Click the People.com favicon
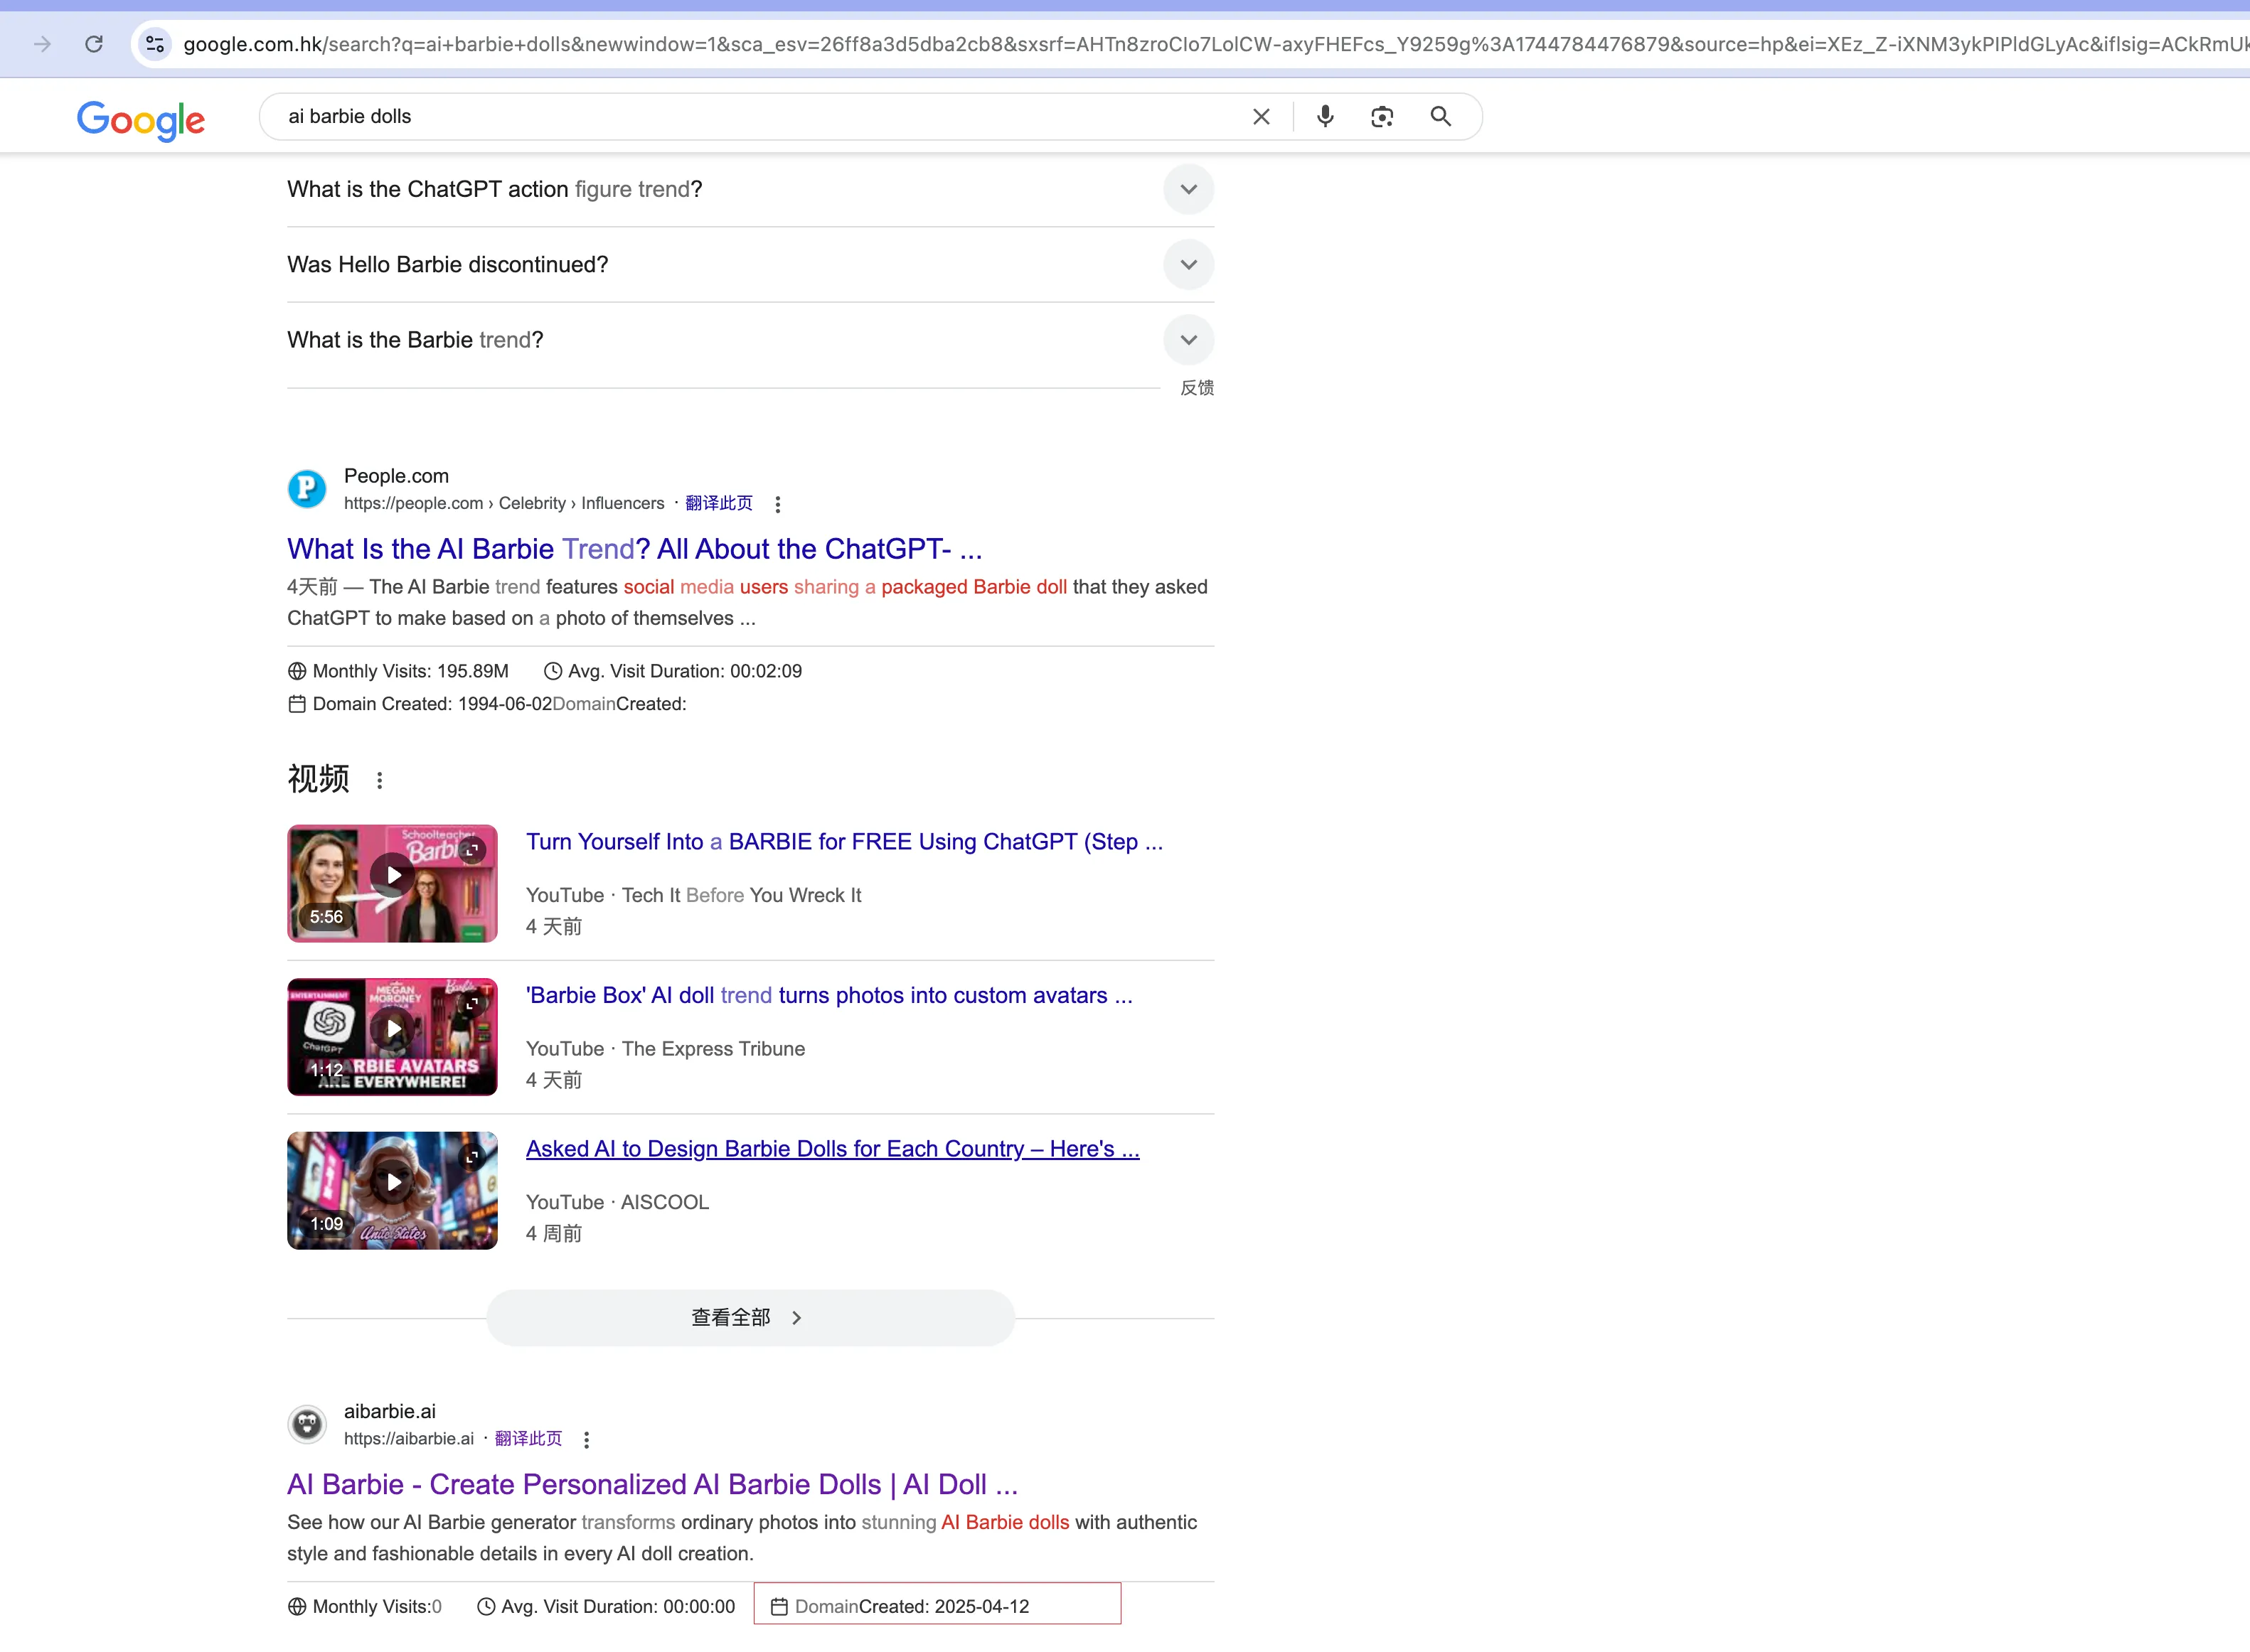Image resolution: width=2250 pixels, height=1652 pixels. (307, 489)
